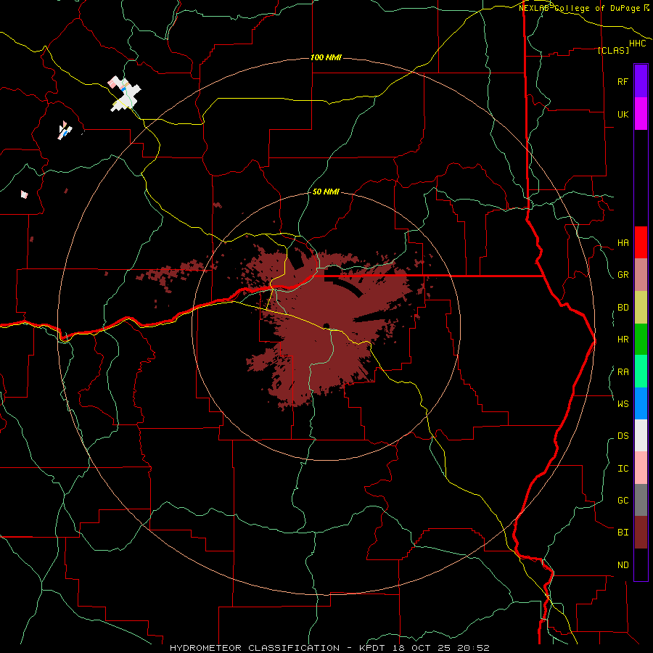The height and width of the screenshot is (653, 653).
Task: Click the GC legend label
Action: click(x=623, y=501)
